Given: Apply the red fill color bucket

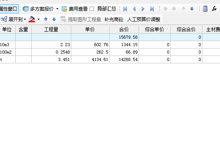Looking at the screenshot, I should [32, 19].
